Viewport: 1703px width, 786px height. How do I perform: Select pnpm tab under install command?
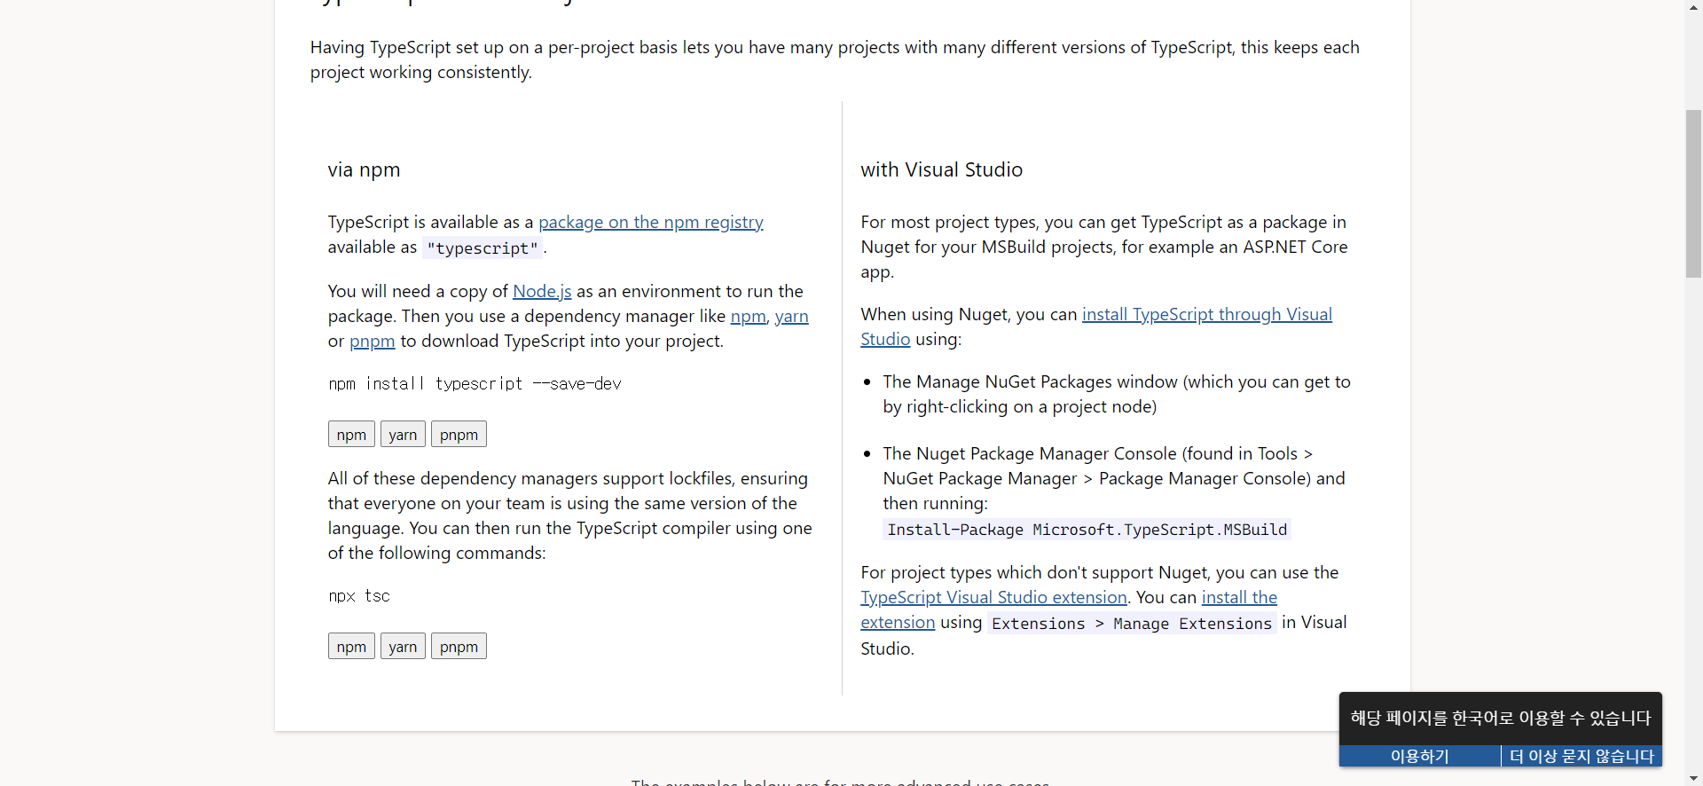pyautogui.click(x=459, y=434)
